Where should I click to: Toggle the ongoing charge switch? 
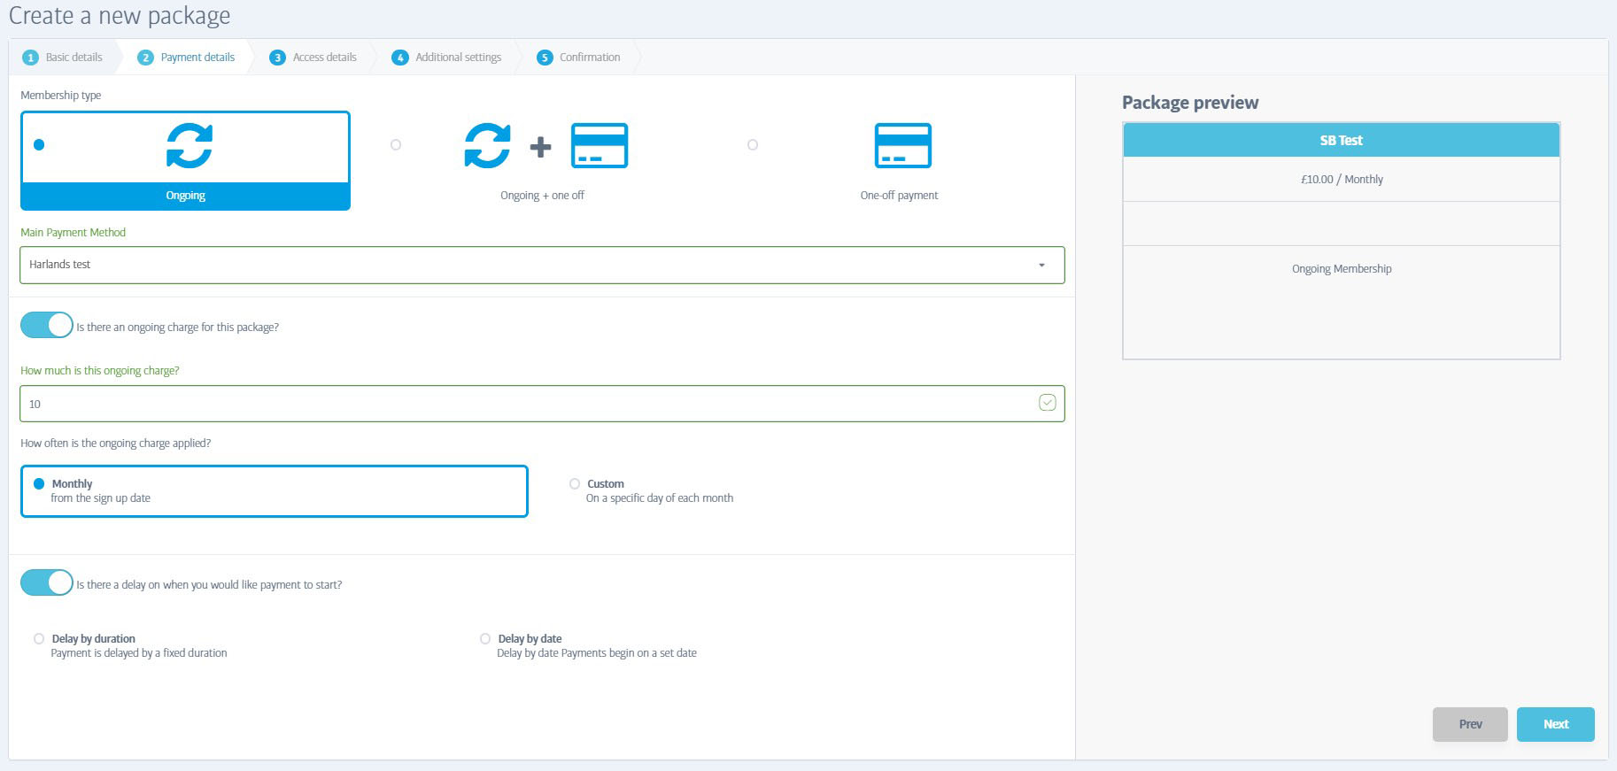point(47,325)
